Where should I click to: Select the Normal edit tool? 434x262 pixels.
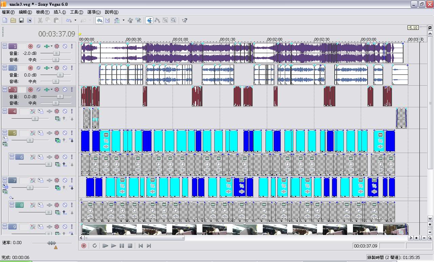(x=149, y=20)
